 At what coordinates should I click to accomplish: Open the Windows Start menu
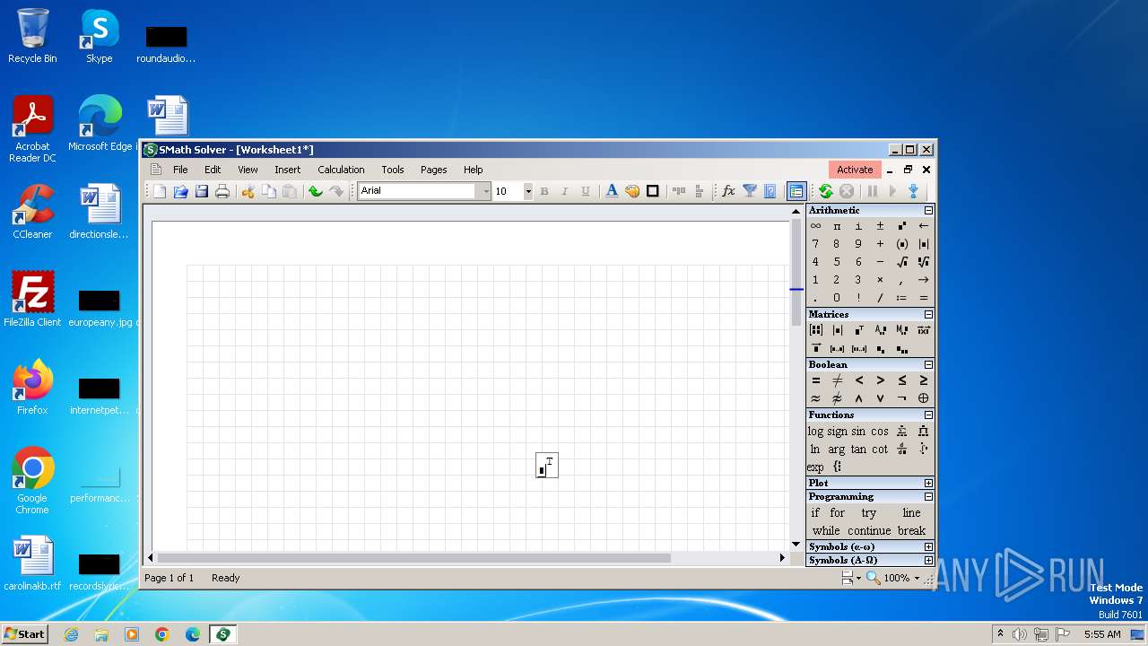[25, 634]
